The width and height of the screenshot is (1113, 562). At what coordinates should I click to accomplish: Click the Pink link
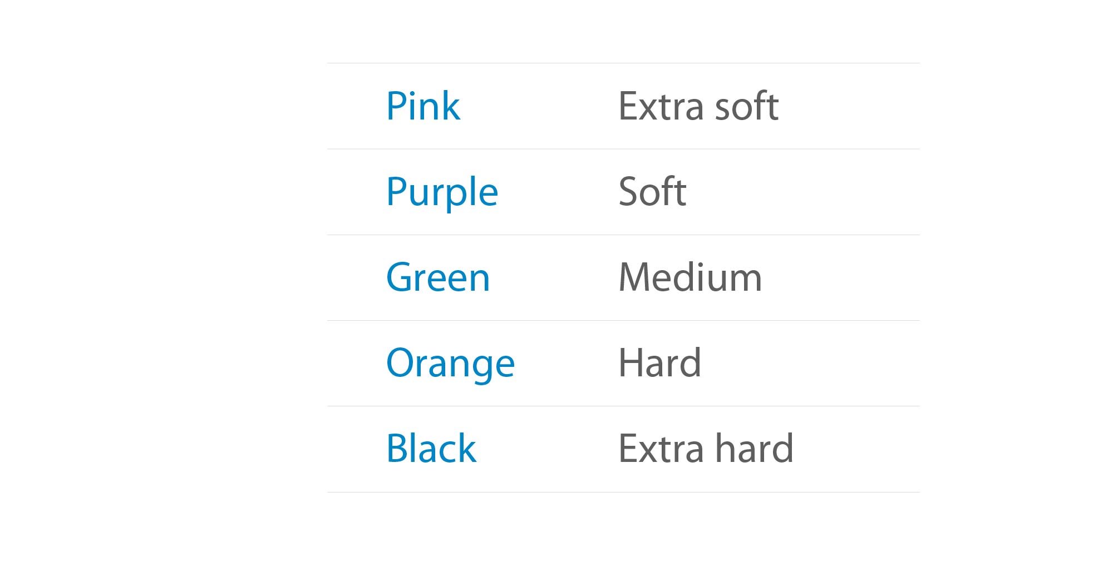pyautogui.click(x=423, y=106)
